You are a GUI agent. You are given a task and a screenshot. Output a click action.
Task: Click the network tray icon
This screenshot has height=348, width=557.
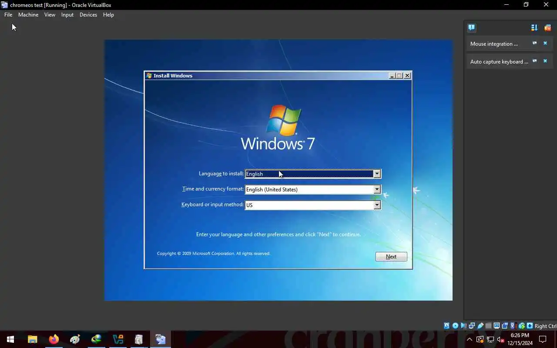490,339
